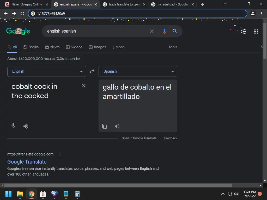Click the browser back arrow
The height and width of the screenshot is (200, 267).
6,14
